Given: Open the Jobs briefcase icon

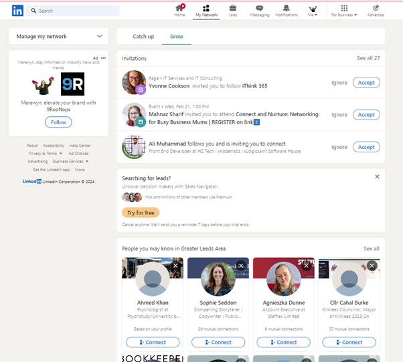Looking at the screenshot, I should [x=232, y=11].
